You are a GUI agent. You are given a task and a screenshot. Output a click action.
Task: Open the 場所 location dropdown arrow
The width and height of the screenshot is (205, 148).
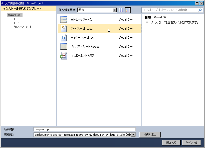pos(133,134)
